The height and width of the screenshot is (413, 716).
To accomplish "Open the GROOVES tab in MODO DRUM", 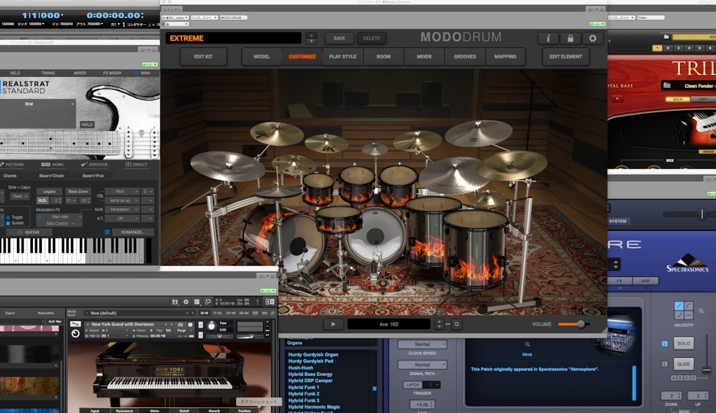I will coord(465,56).
